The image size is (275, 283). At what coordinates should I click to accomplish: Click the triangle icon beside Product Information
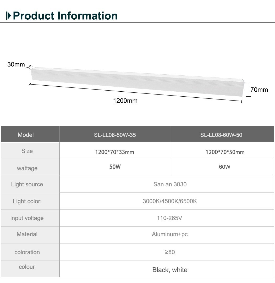click(9, 16)
